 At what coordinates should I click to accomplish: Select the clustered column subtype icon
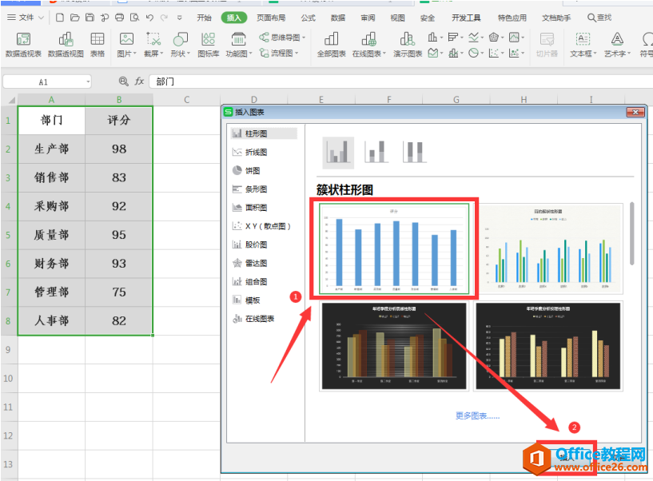[338, 153]
